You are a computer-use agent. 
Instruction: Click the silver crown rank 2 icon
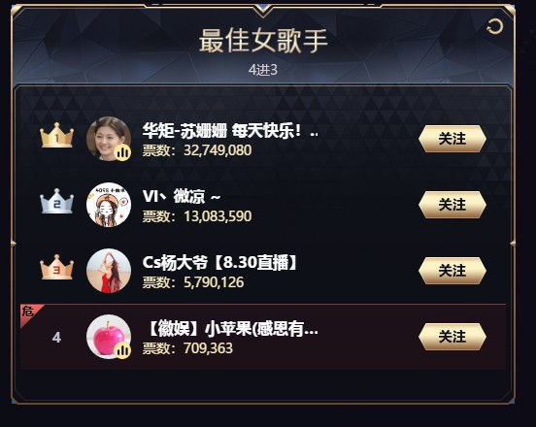tap(56, 201)
